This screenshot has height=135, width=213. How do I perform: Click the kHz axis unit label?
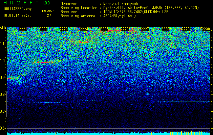(3, 27)
